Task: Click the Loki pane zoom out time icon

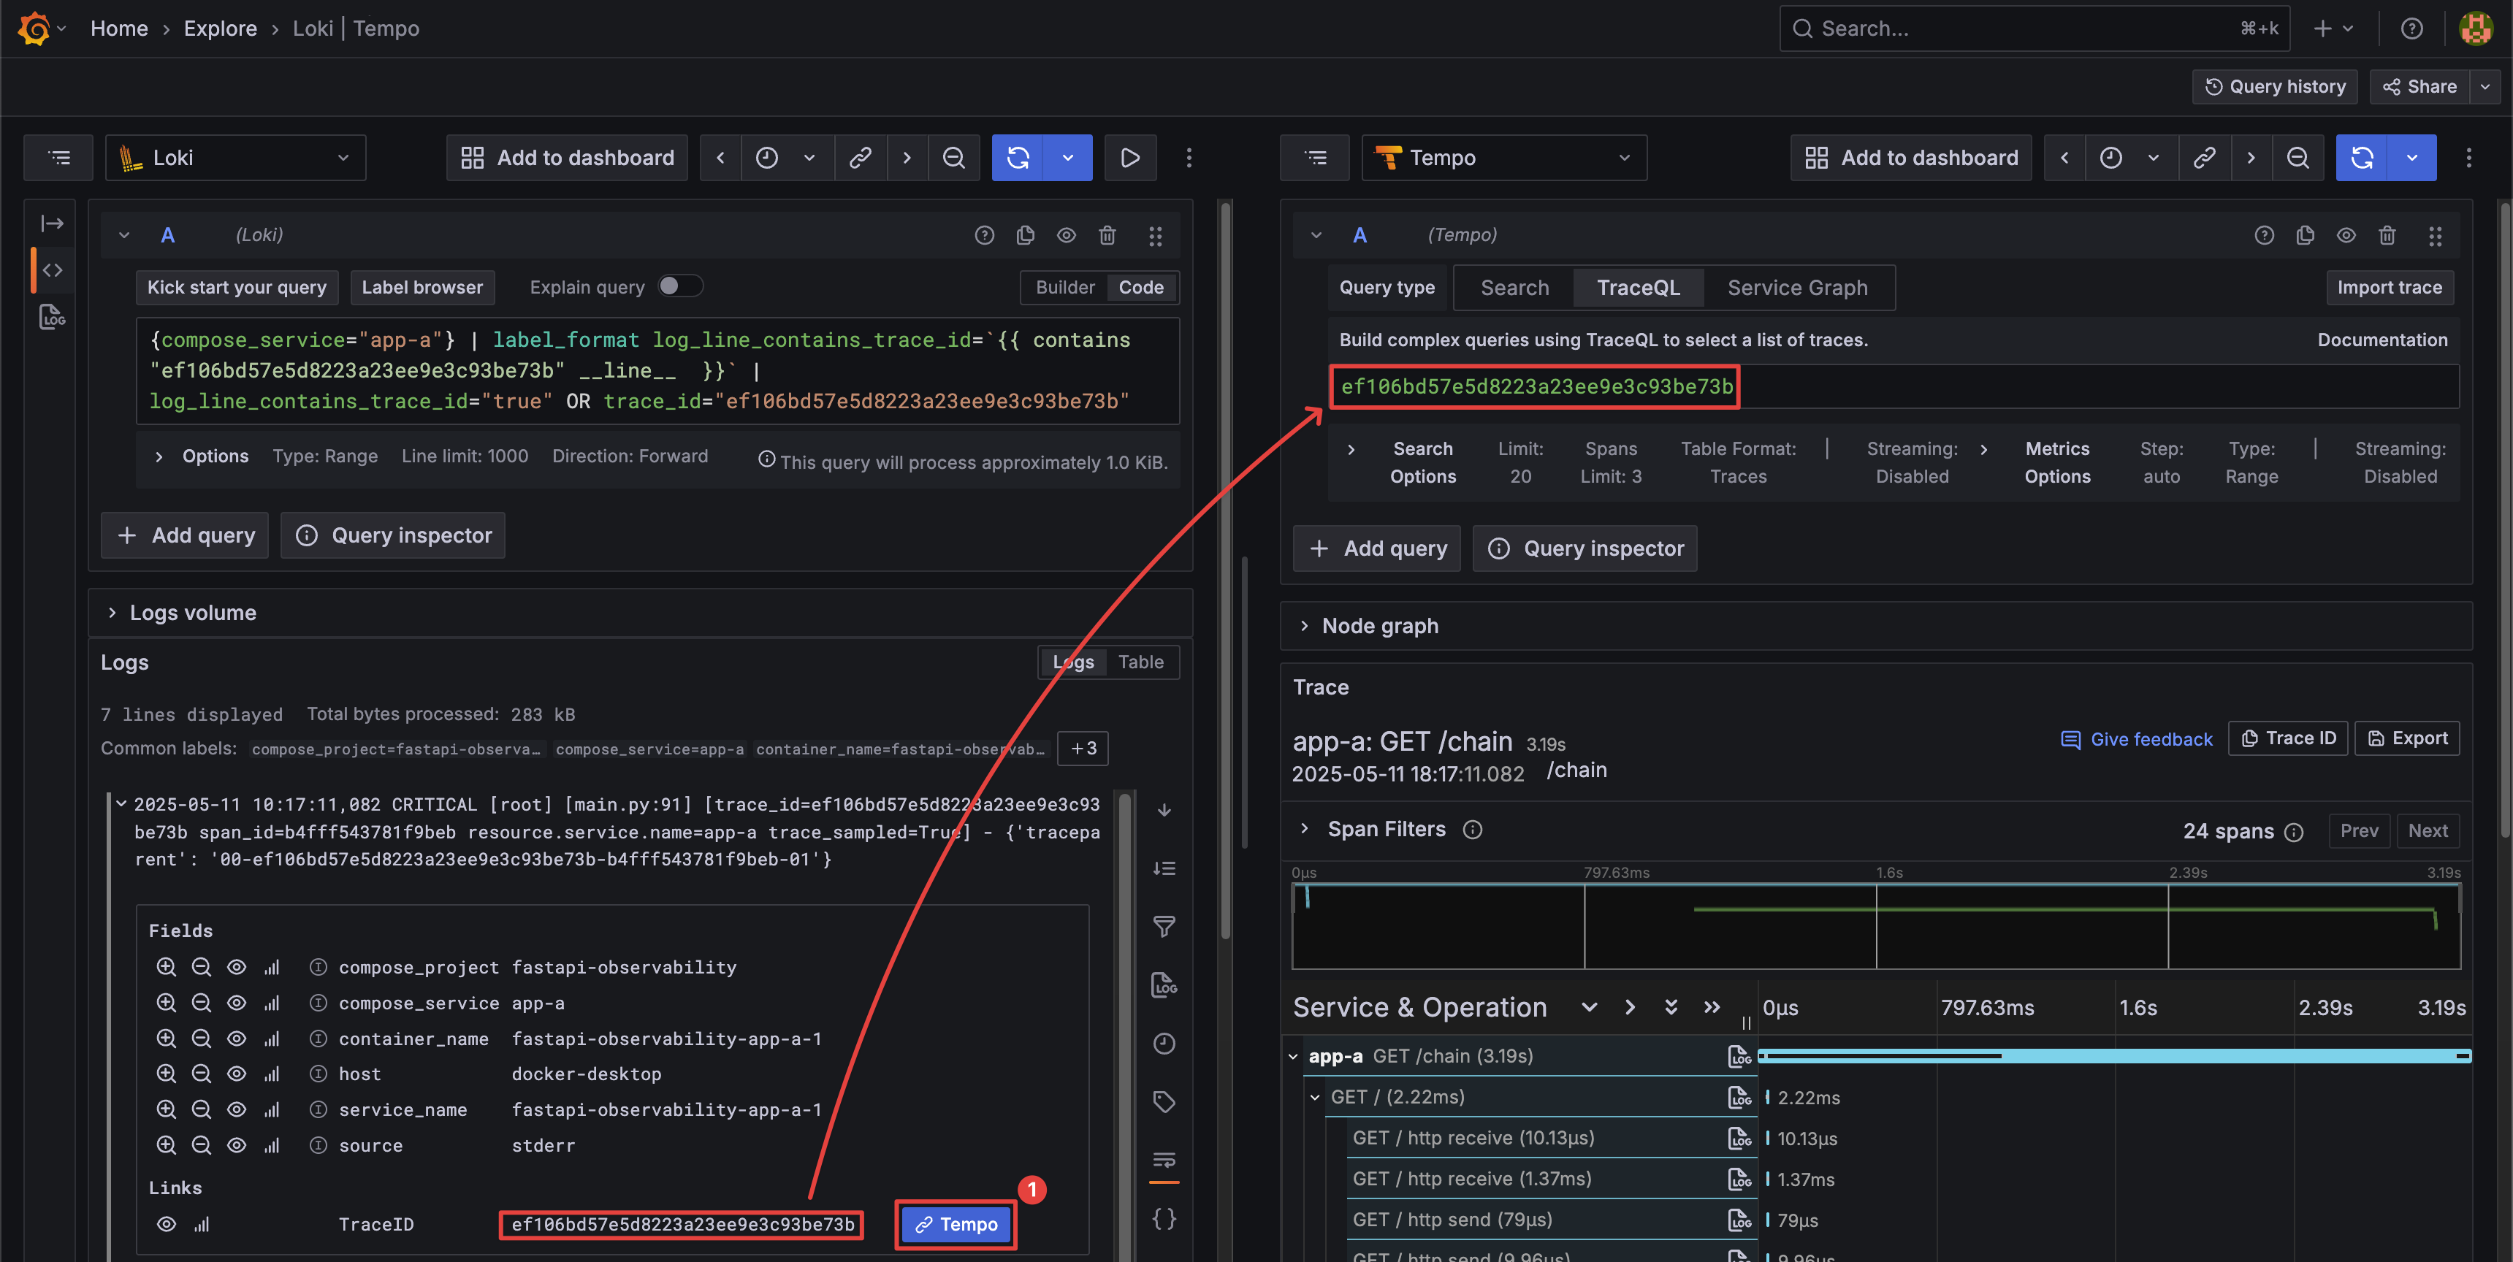Action: coord(953,158)
